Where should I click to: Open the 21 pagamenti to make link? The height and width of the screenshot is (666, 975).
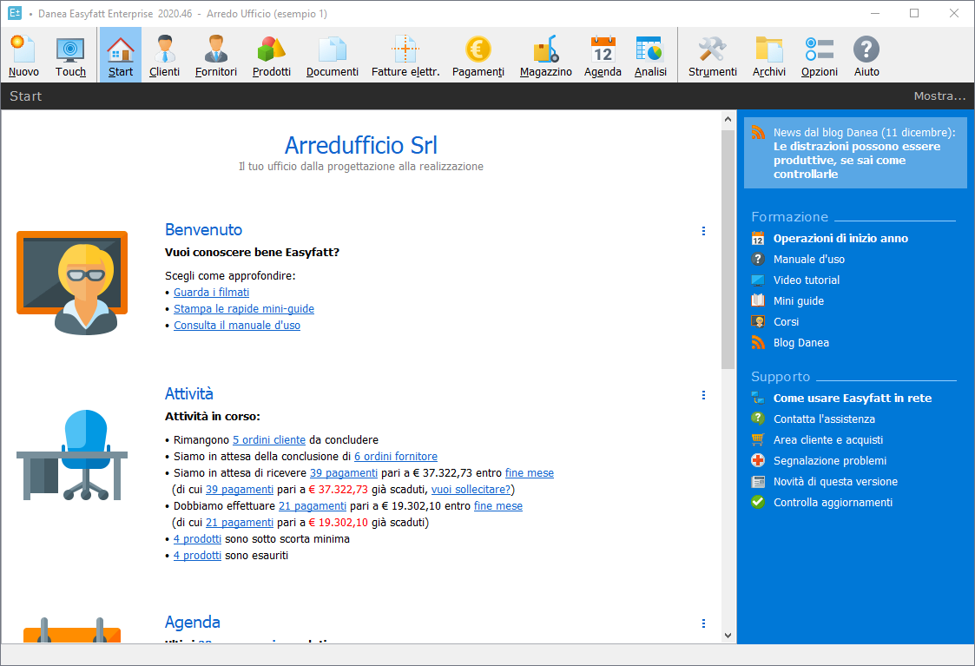click(x=313, y=506)
